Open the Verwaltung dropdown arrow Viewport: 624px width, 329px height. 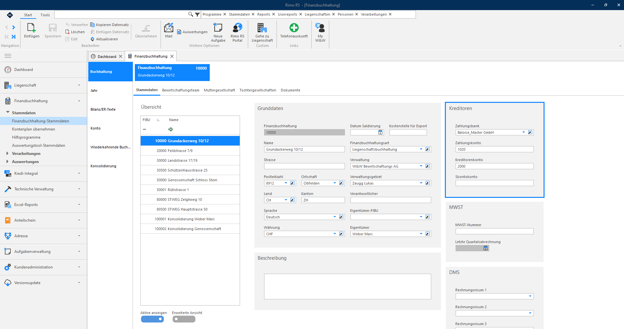click(x=421, y=166)
